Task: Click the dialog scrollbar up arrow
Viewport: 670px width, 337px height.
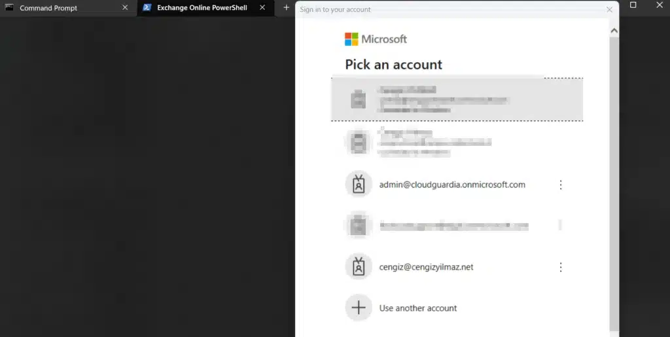Action: pyautogui.click(x=614, y=30)
